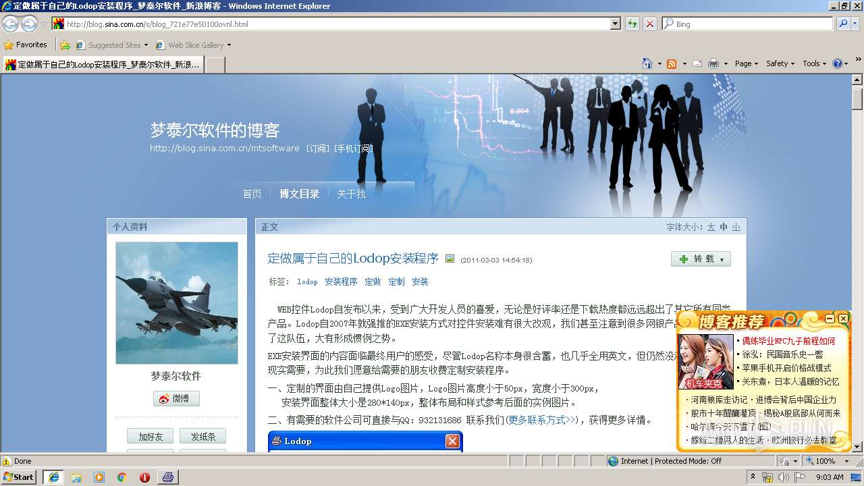The image size is (864, 486).
Task: Close the 博客推荐 popup panel
Action: 843,318
